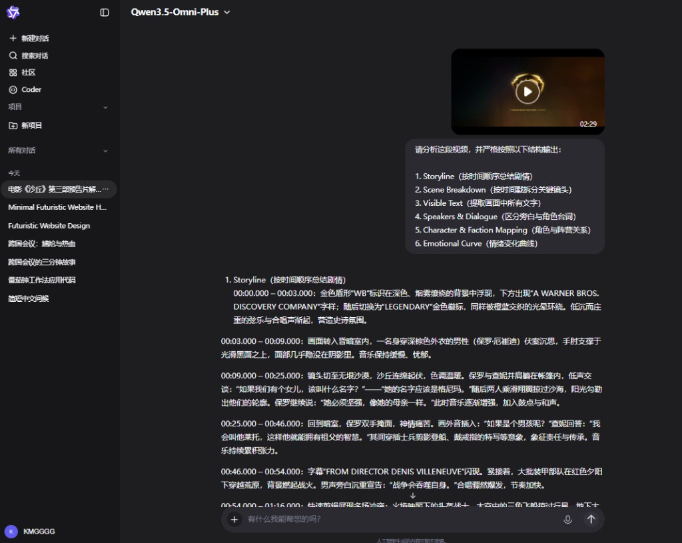
Task: Click the plus attachment icon in input
Action: pyautogui.click(x=234, y=520)
